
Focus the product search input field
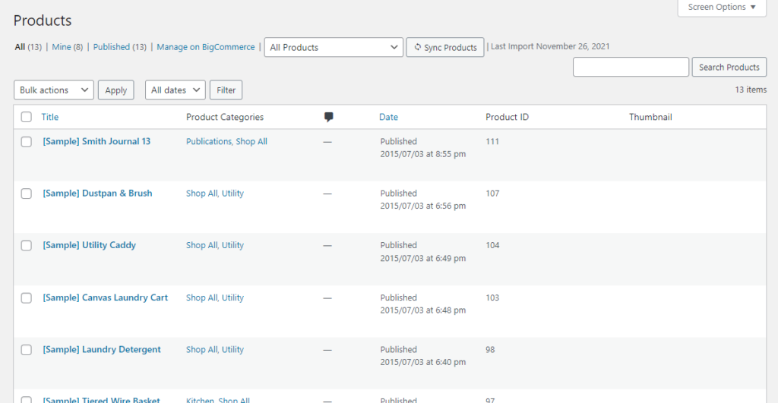coord(631,67)
